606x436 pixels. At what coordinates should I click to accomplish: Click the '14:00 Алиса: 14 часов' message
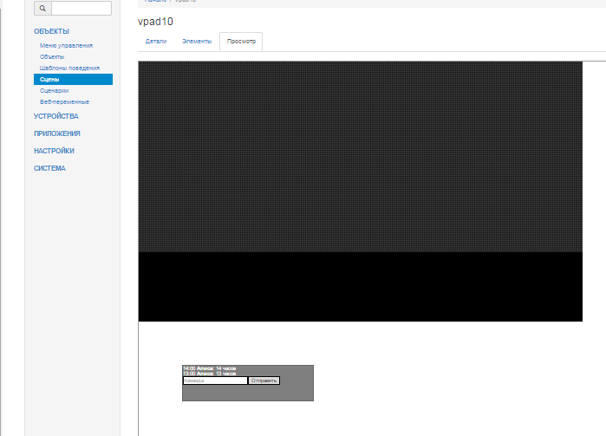[x=210, y=368]
